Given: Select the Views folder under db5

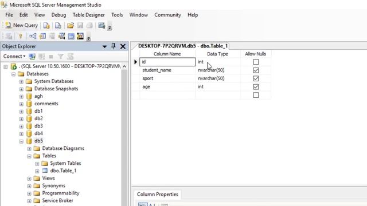Looking at the screenshot, I should point(48,178).
